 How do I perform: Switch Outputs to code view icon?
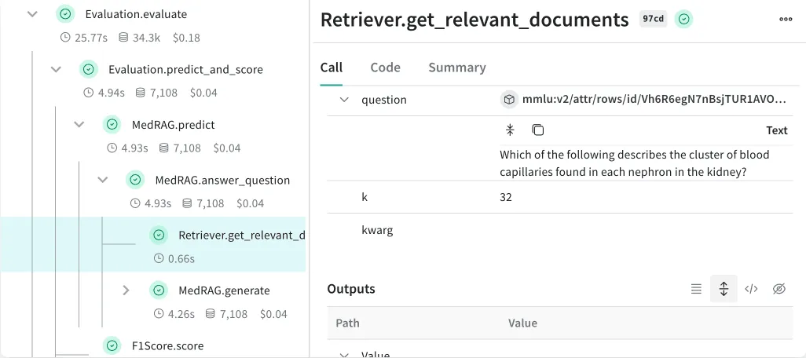(751, 289)
